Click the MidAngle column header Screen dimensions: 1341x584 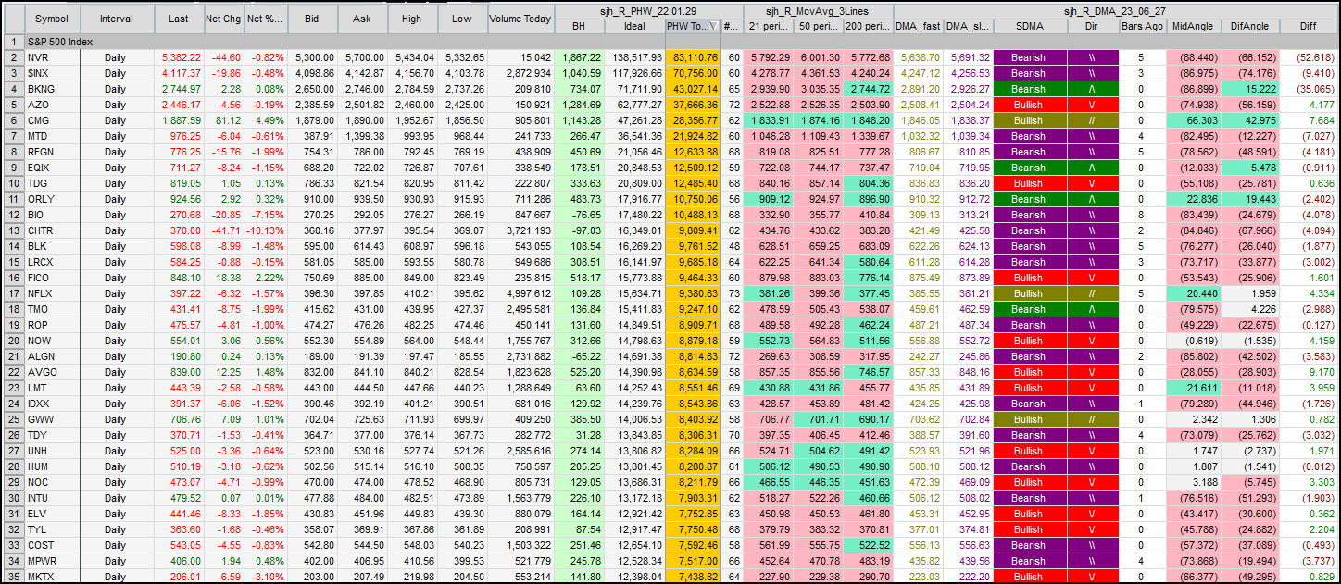point(1194,27)
